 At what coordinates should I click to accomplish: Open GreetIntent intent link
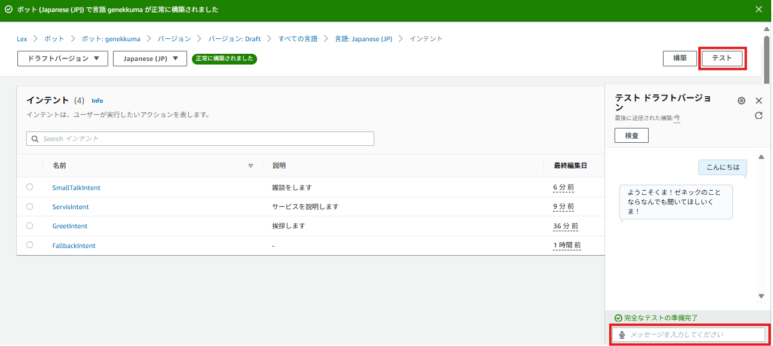pos(70,226)
